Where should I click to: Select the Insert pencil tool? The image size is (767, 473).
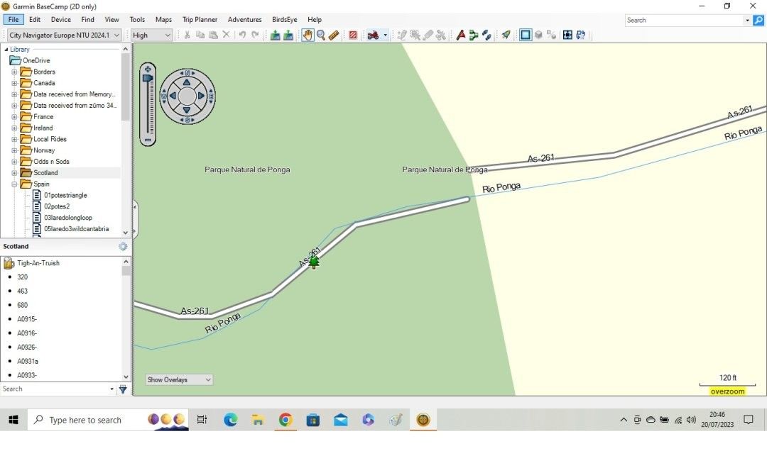pyautogui.click(x=401, y=35)
